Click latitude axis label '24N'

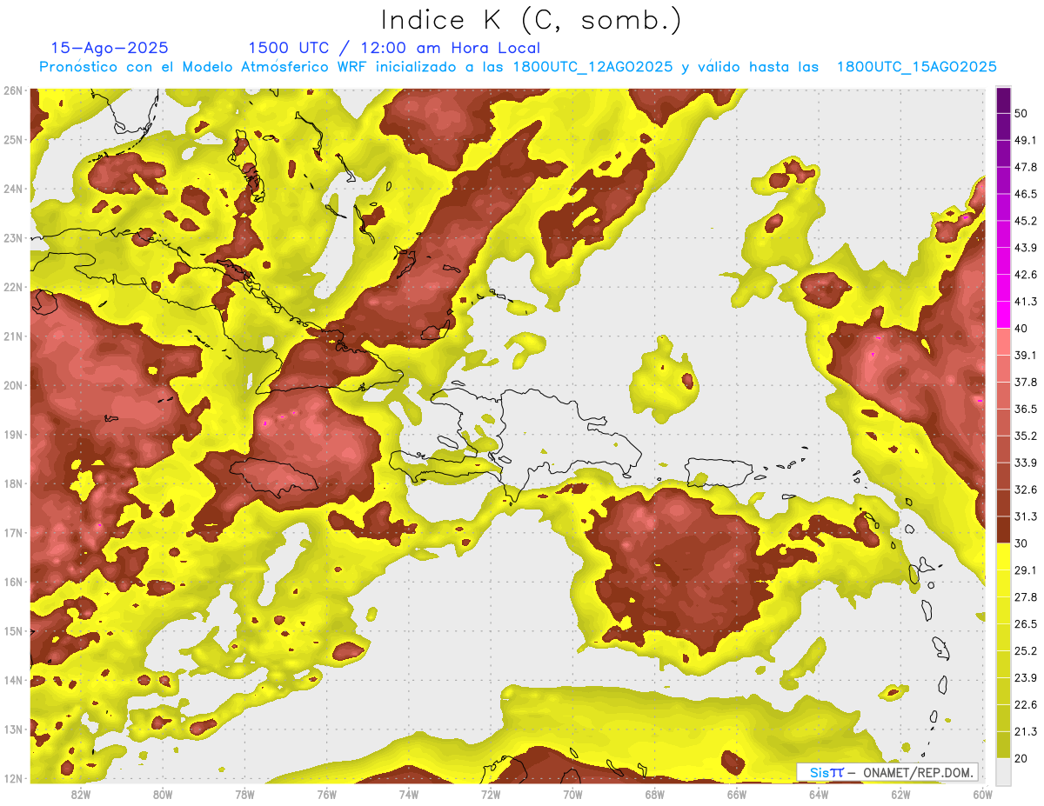(x=13, y=189)
